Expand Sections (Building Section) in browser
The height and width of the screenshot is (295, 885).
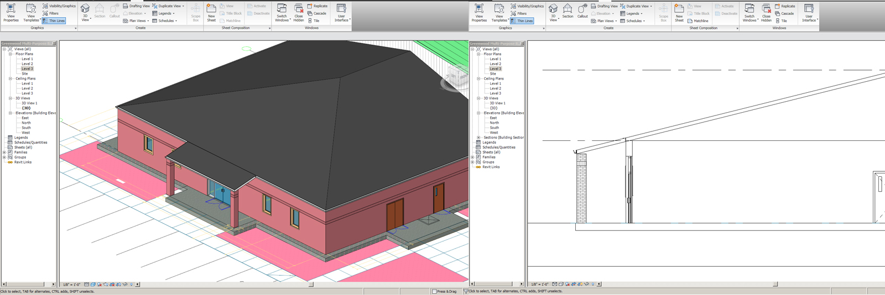point(478,138)
